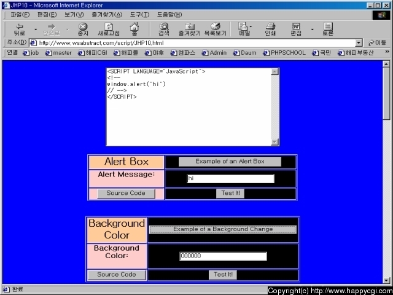The image size is (393, 295).
Task: Click the 완료 status bar text
Action: click(18, 289)
